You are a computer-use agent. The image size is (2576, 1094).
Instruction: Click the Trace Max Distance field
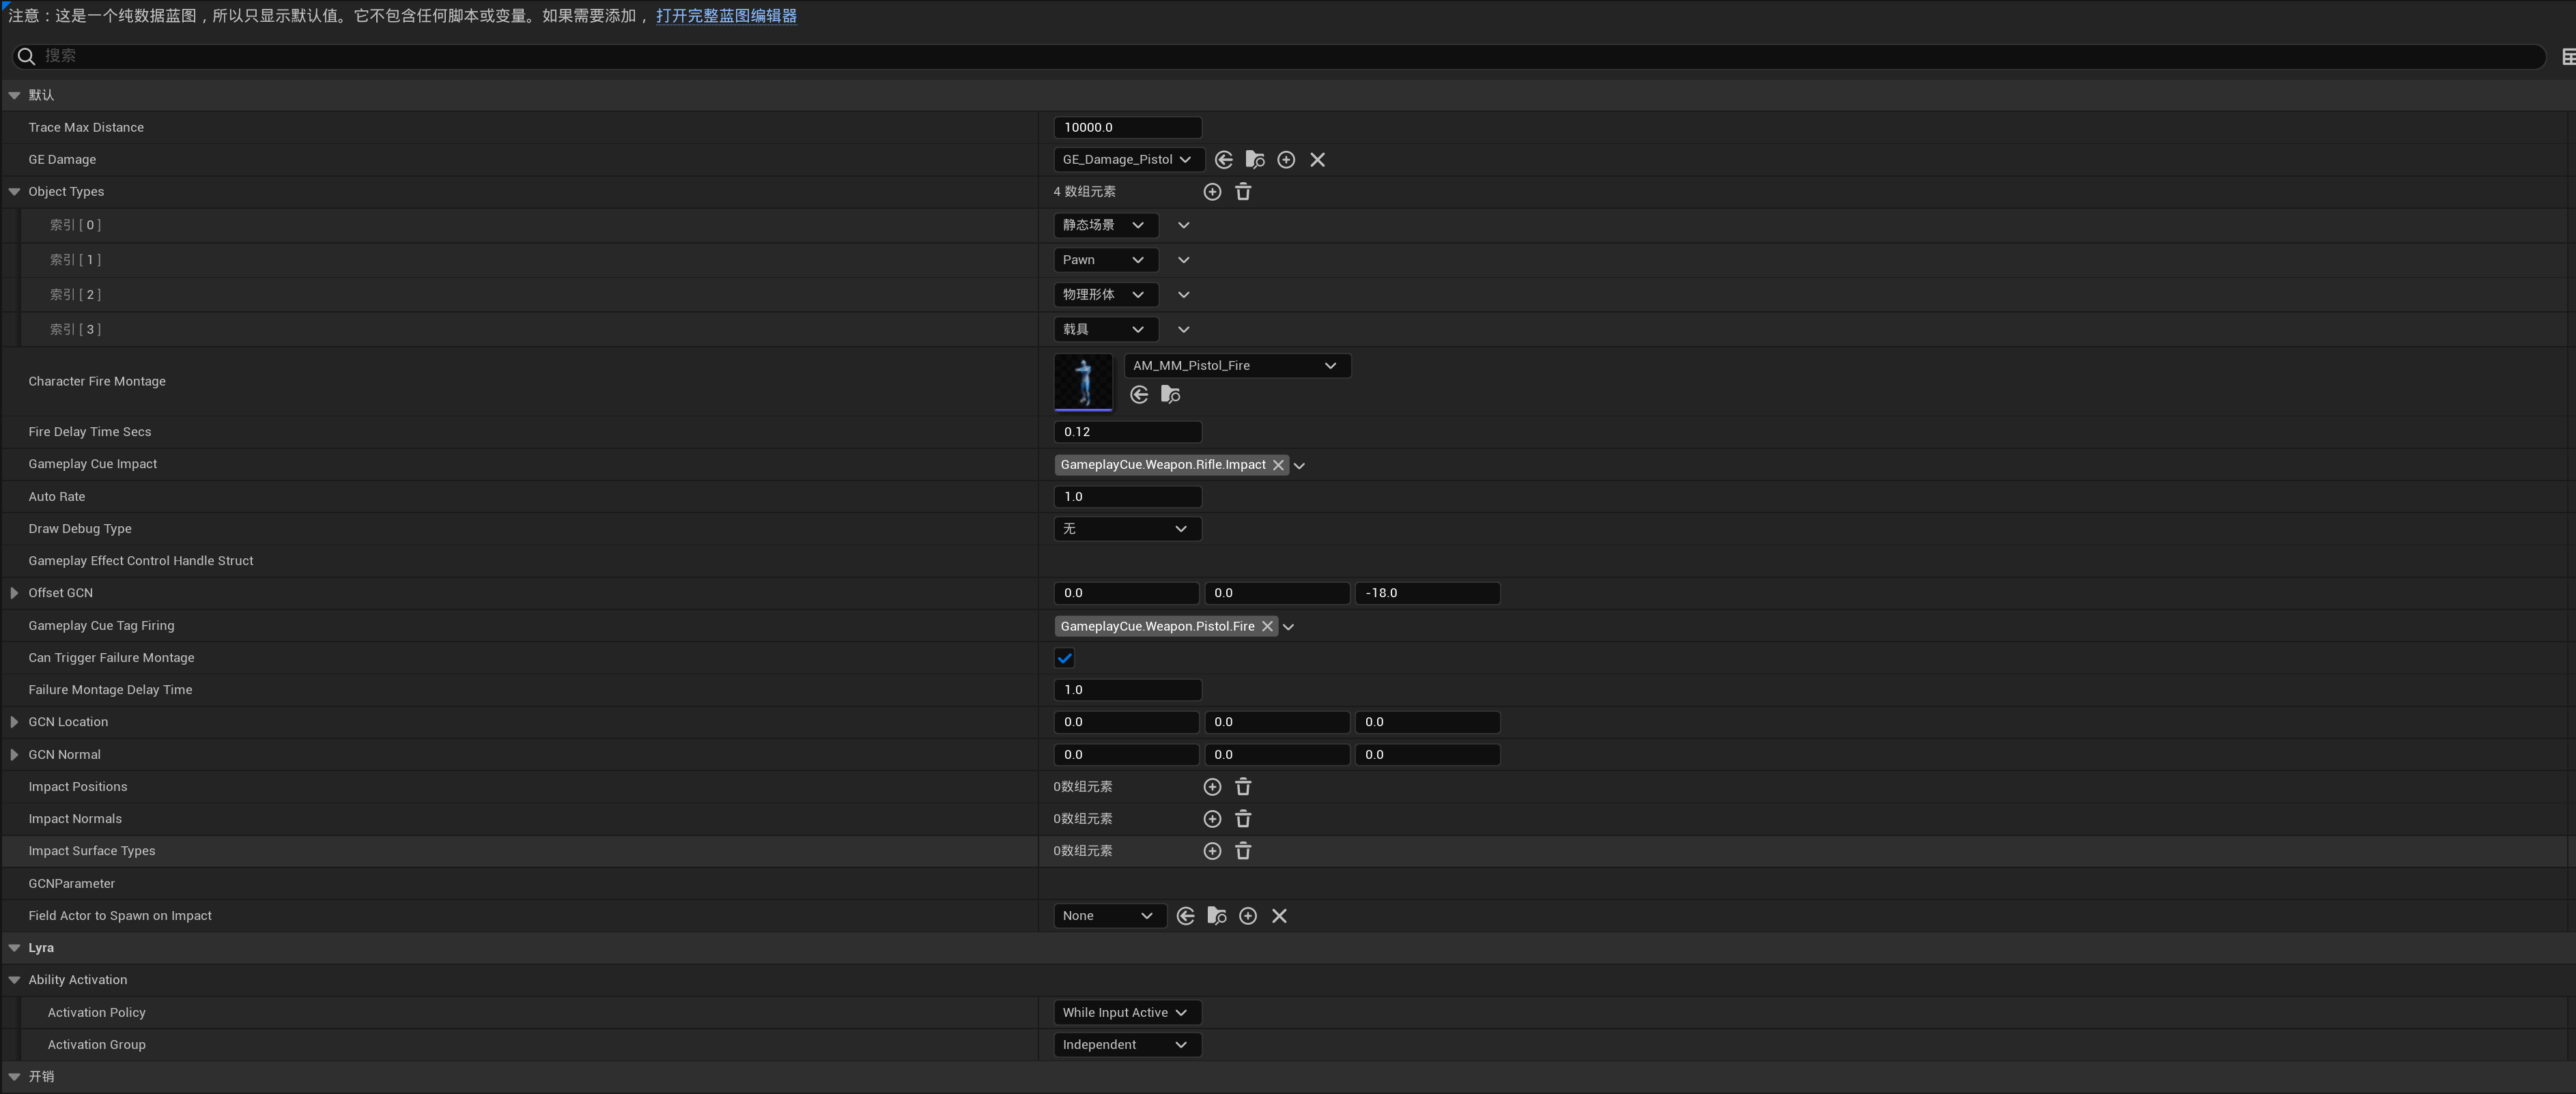(1126, 128)
